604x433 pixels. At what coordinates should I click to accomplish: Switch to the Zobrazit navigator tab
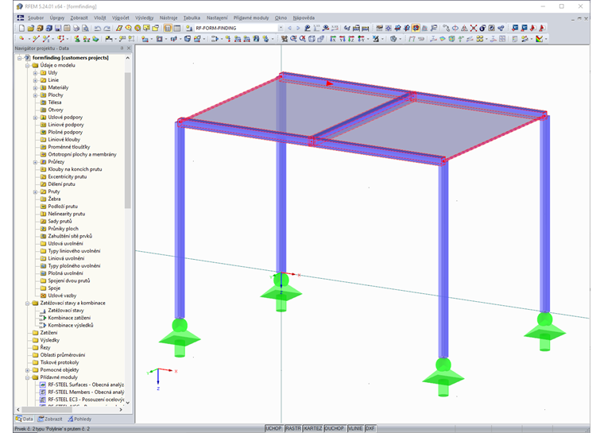pos(50,419)
